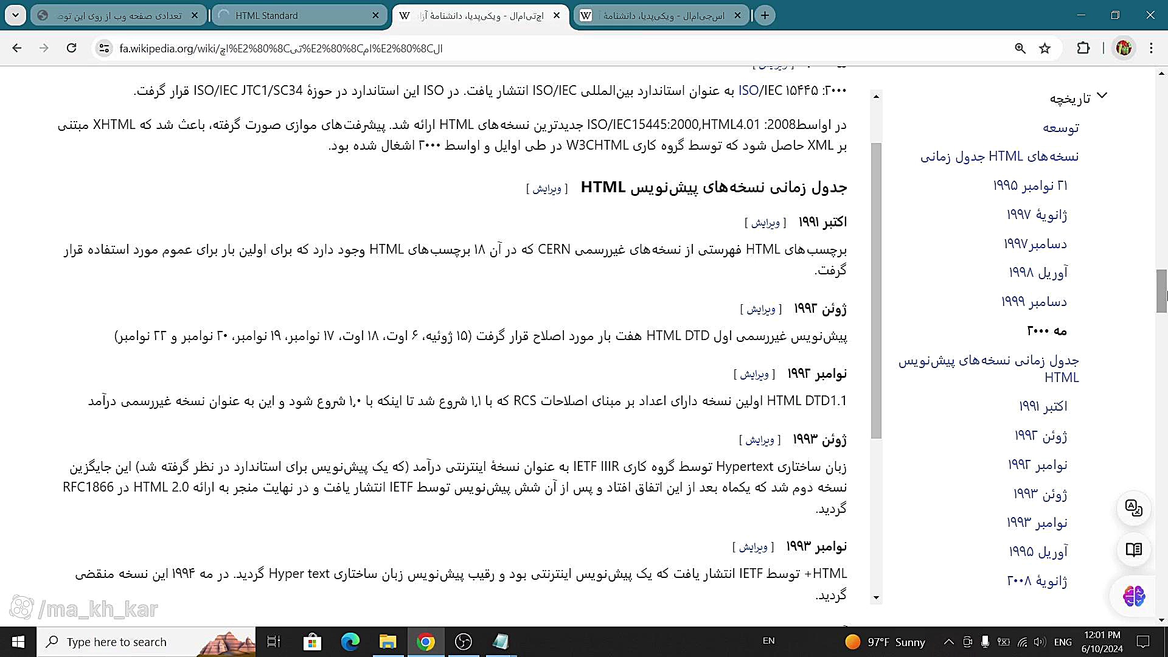Edit the ژوئن ۱۹۹۳ section
Image resolution: width=1168 pixels, height=657 pixels.
pos(760,440)
